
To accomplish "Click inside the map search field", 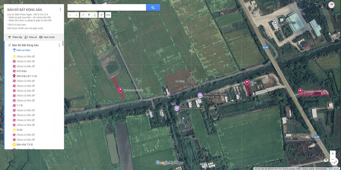I will click(106, 7).
